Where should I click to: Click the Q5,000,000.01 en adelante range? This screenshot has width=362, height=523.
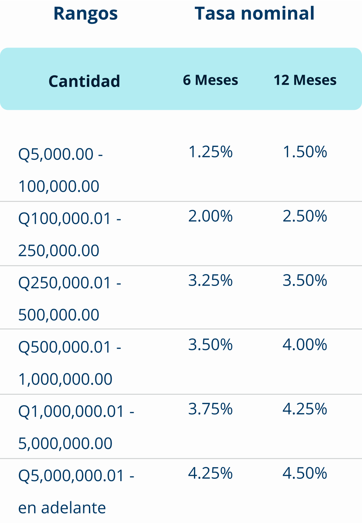tap(76, 491)
